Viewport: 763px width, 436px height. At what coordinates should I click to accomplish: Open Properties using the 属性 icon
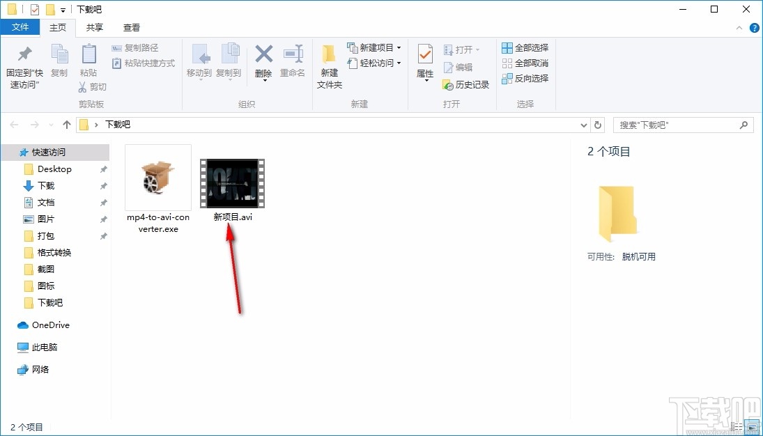tap(424, 59)
